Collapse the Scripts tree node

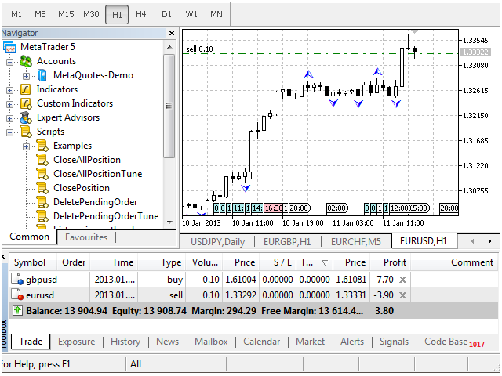tap(10, 132)
